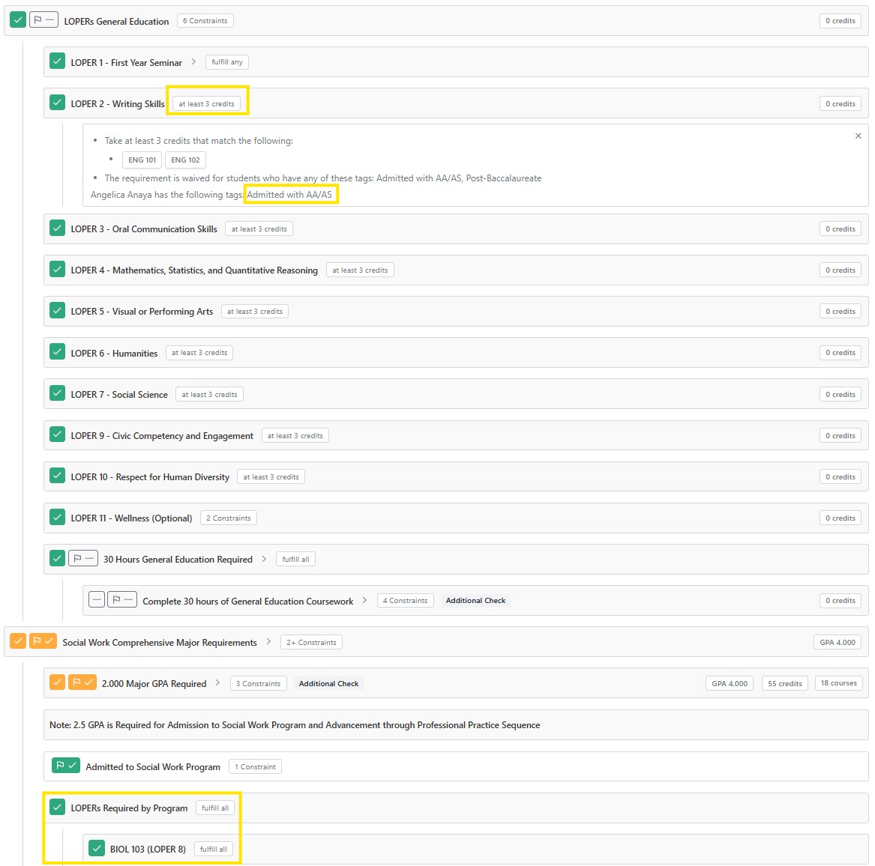Click green checkmark for LOPER 6 Humanities
The image size is (875, 866).
[x=58, y=352]
